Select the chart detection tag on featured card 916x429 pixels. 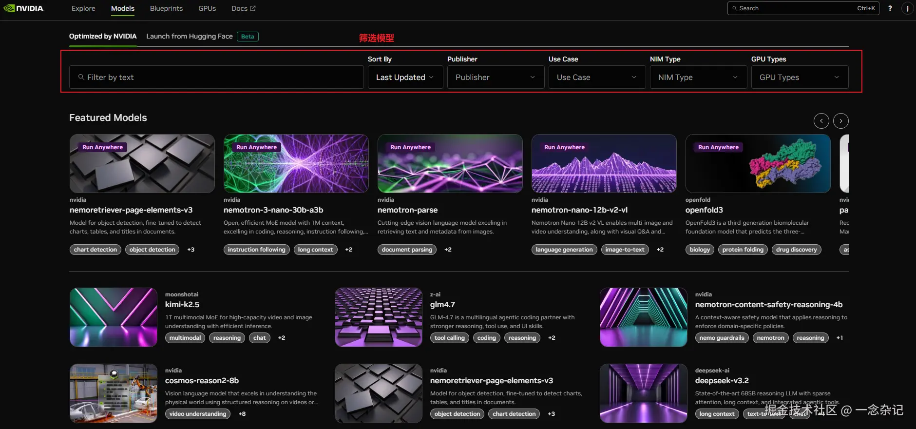pyautogui.click(x=95, y=250)
